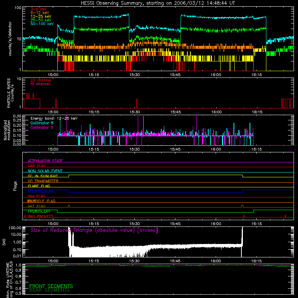Select the "Collimator 8" legend entry

click(42, 123)
